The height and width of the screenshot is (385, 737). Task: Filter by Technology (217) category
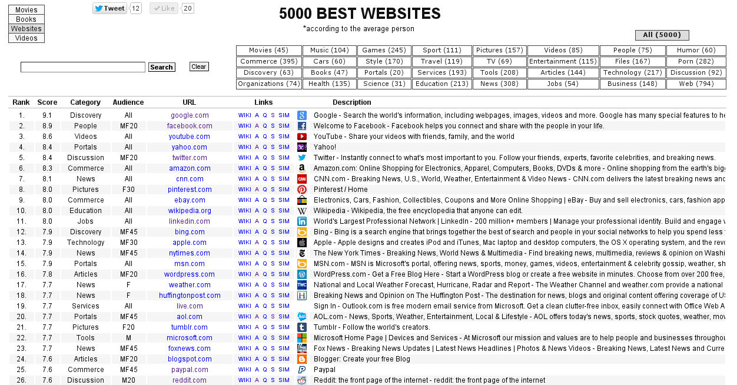point(633,73)
